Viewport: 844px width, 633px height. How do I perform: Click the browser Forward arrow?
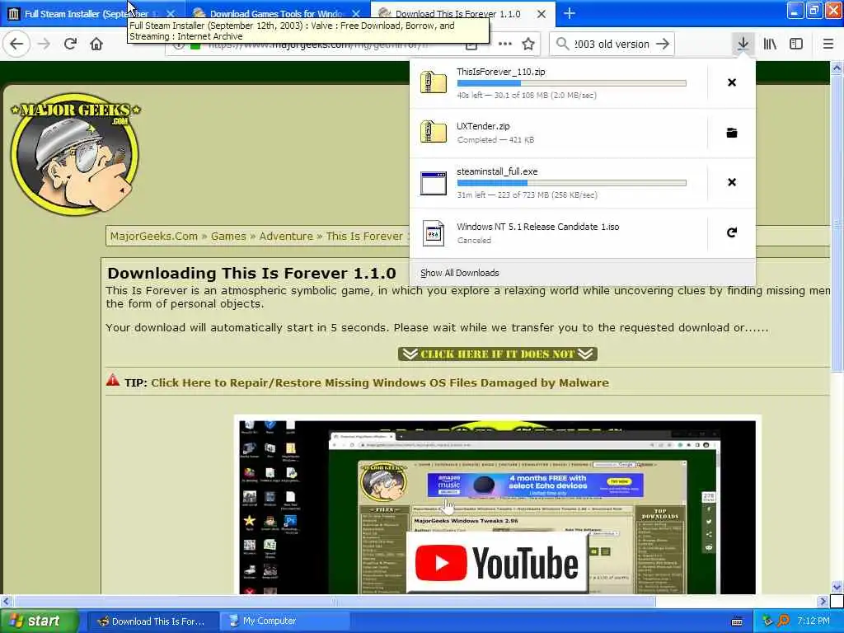tap(45, 44)
